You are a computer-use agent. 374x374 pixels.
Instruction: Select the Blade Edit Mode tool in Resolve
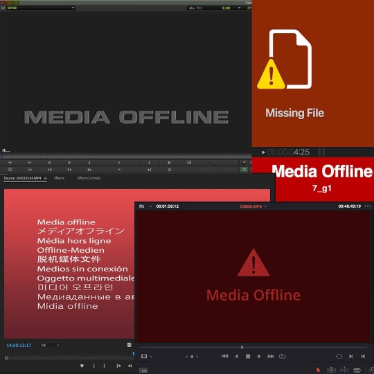(357, 370)
